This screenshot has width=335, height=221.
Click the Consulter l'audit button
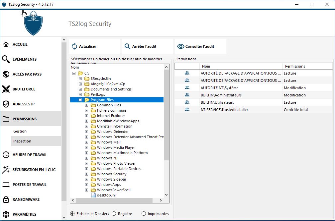click(201, 46)
